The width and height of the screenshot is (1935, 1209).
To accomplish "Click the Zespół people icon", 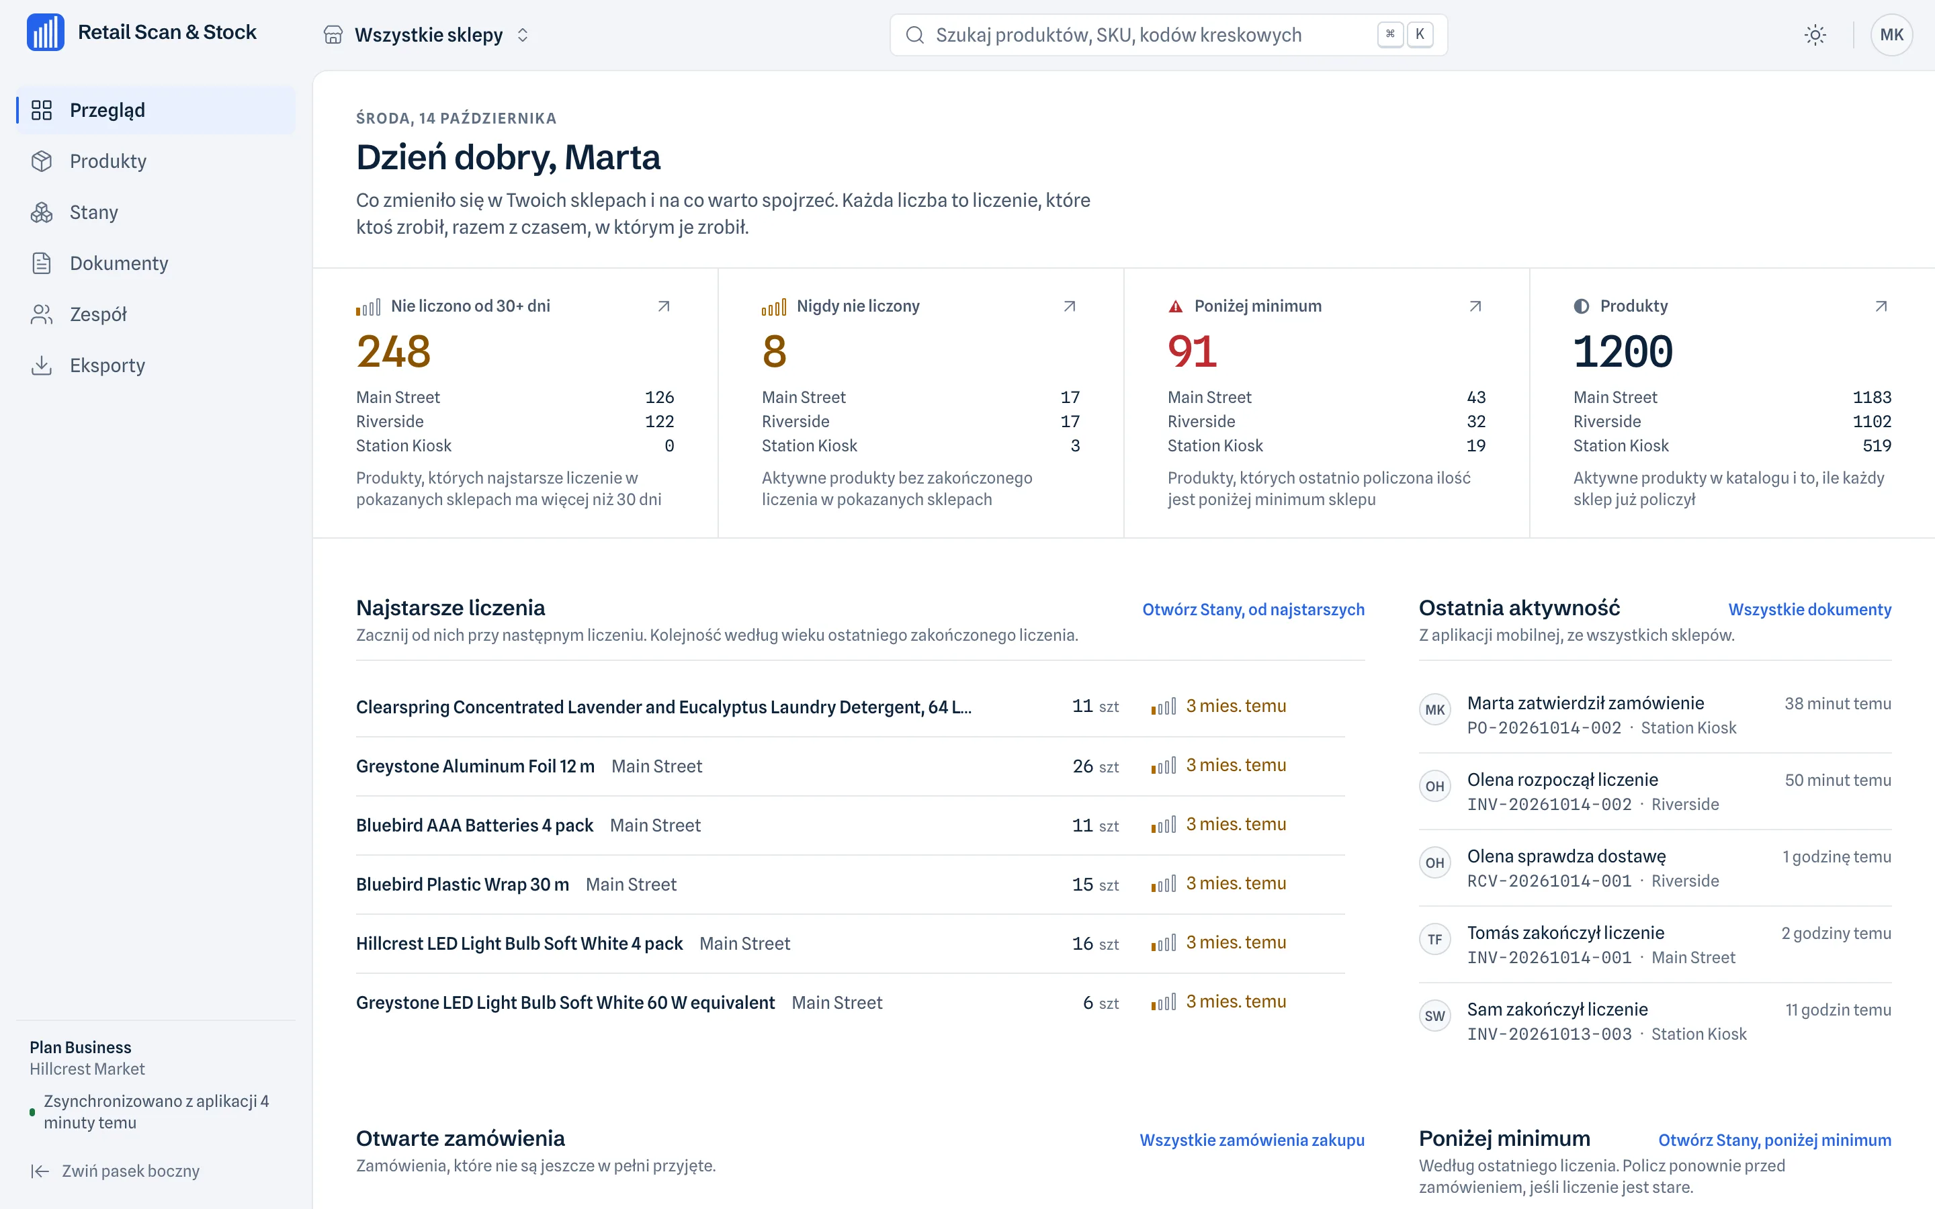I will tap(42, 314).
